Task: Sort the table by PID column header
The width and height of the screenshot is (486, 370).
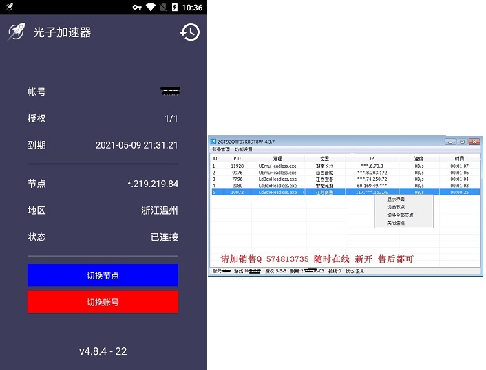Action: tap(237, 158)
